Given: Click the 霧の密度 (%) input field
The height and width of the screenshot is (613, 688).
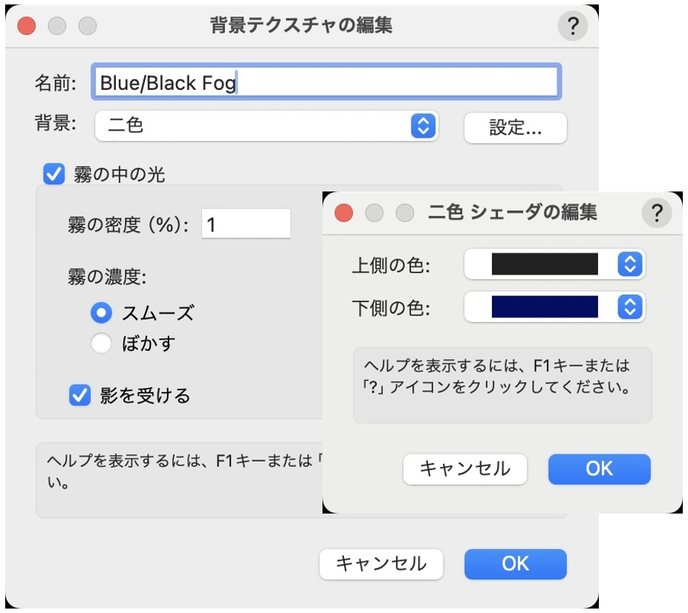Looking at the screenshot, I should (x=246, y=224).
